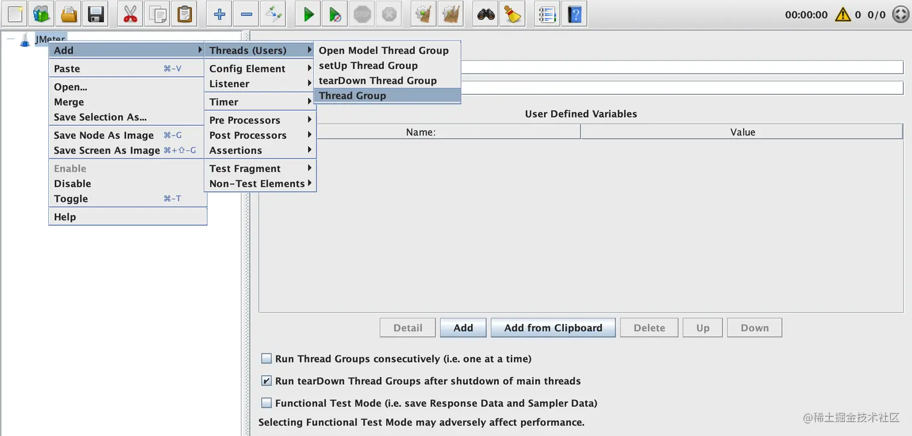The height and width of the screenshot is (436, 912).
Task: Start the test with green play icon
Action: coord(308,14)
